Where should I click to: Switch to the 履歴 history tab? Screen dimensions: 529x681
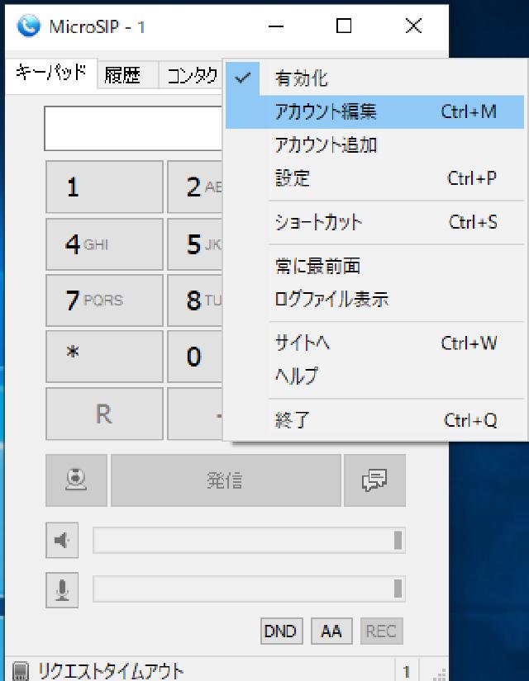pos(127,75)
